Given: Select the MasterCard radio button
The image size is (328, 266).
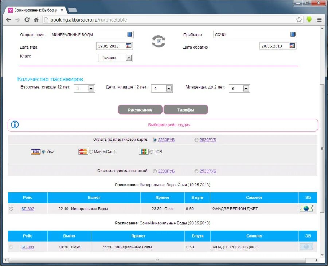Looking at the screenshot, I should click(91, 152).
